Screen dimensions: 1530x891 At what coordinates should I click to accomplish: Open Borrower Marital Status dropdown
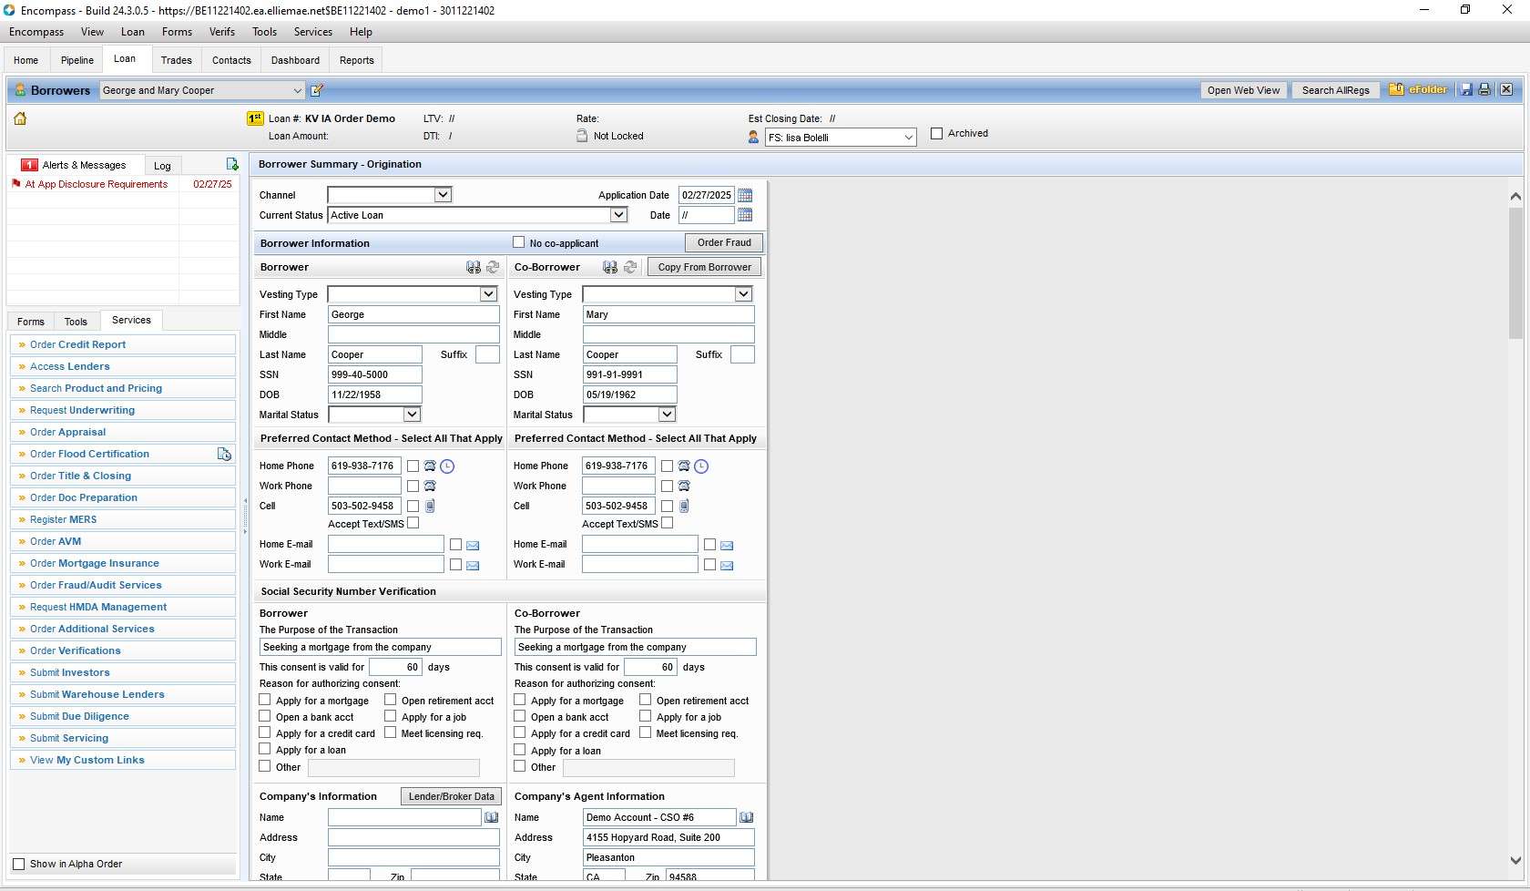click(412, 415)
